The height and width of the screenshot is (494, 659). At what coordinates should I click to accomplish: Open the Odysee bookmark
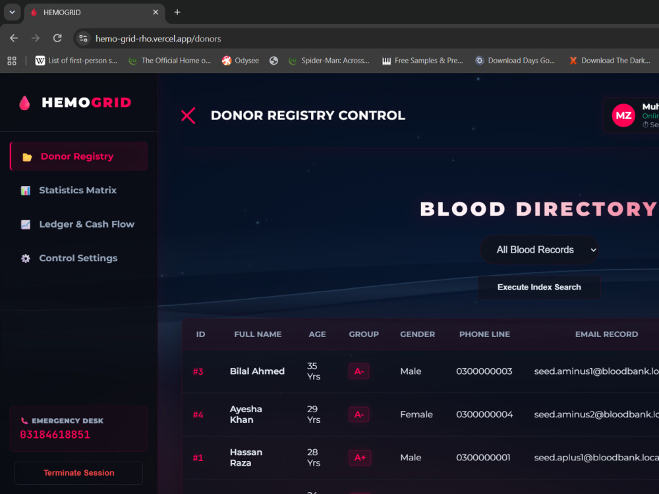coord(241,61)
